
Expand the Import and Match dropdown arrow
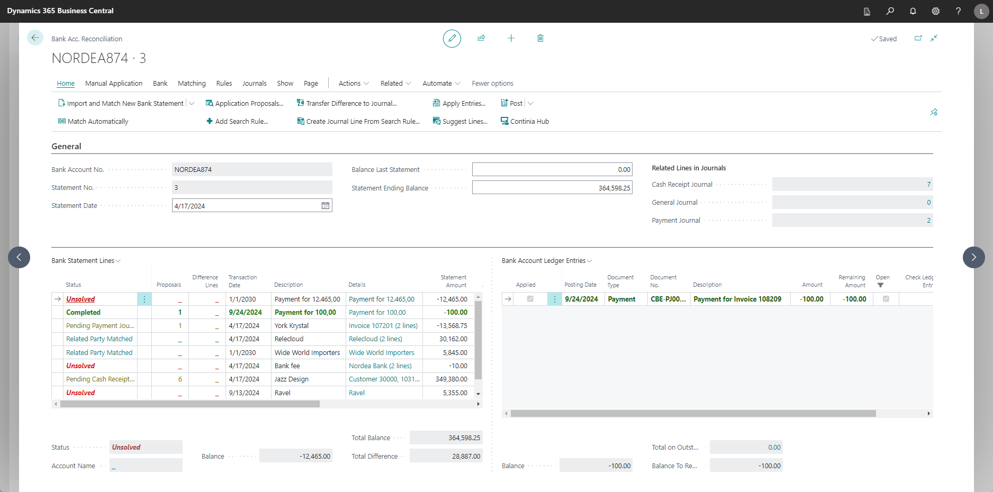(x=192, y=103)
